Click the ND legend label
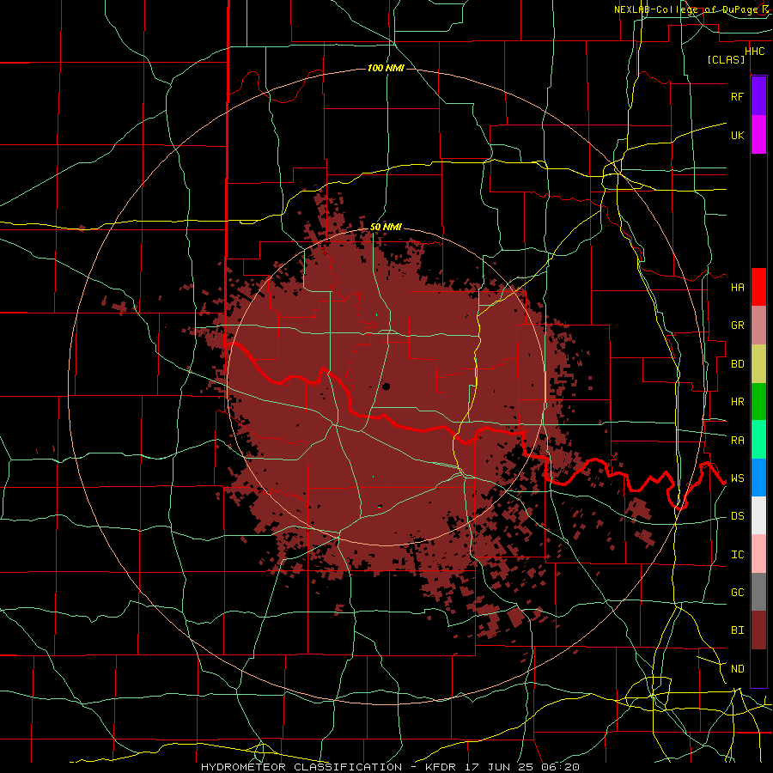 point(738,669)
